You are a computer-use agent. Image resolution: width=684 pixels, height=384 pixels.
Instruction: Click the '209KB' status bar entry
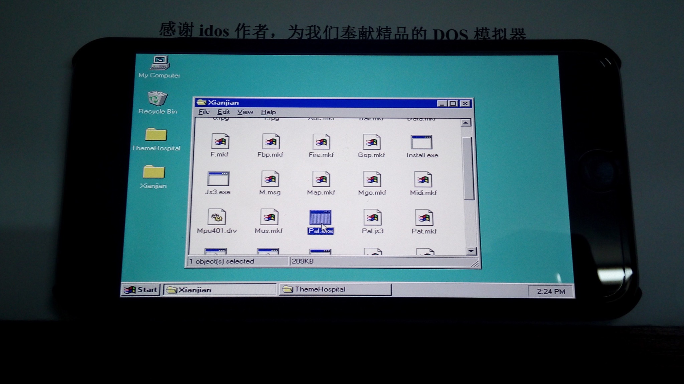click(x=303, y=261)
